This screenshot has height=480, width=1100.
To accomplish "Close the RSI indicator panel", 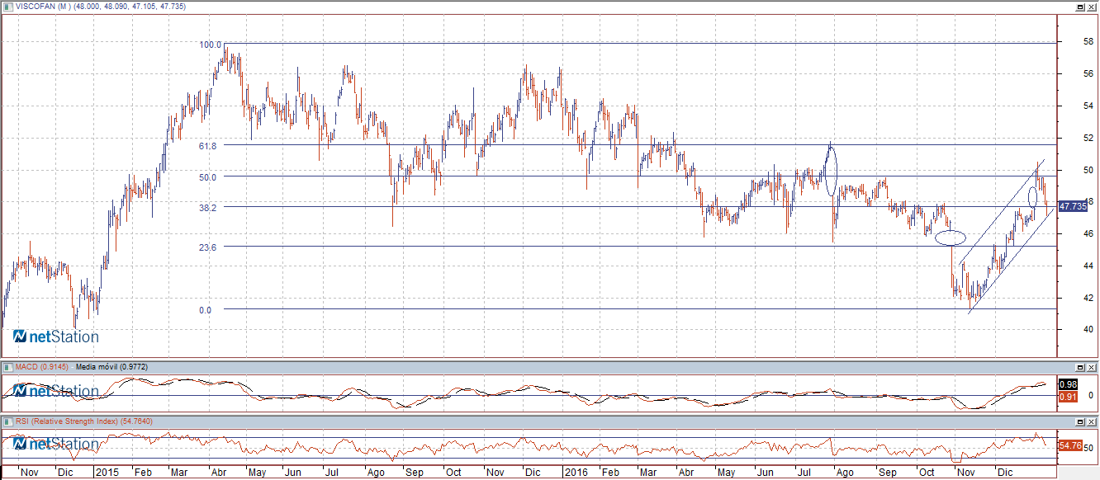I will pyautogui.click(x=1092, y=421).
